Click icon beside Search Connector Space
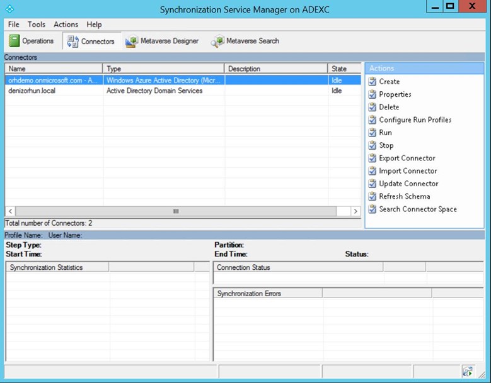This screenshot has height=383, width=491. tap(373, 209)
